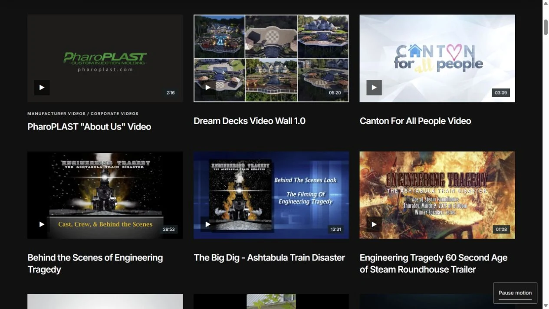The width and height of the screenshot is (549, 309).
Task: Play the Canton For All People video
Action: click(374, 87)
